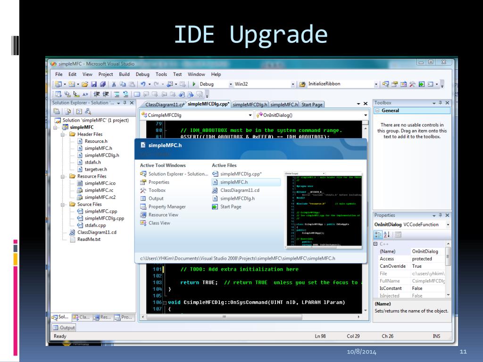
Task: Close the active editor document tab
Action: point(366,104)
